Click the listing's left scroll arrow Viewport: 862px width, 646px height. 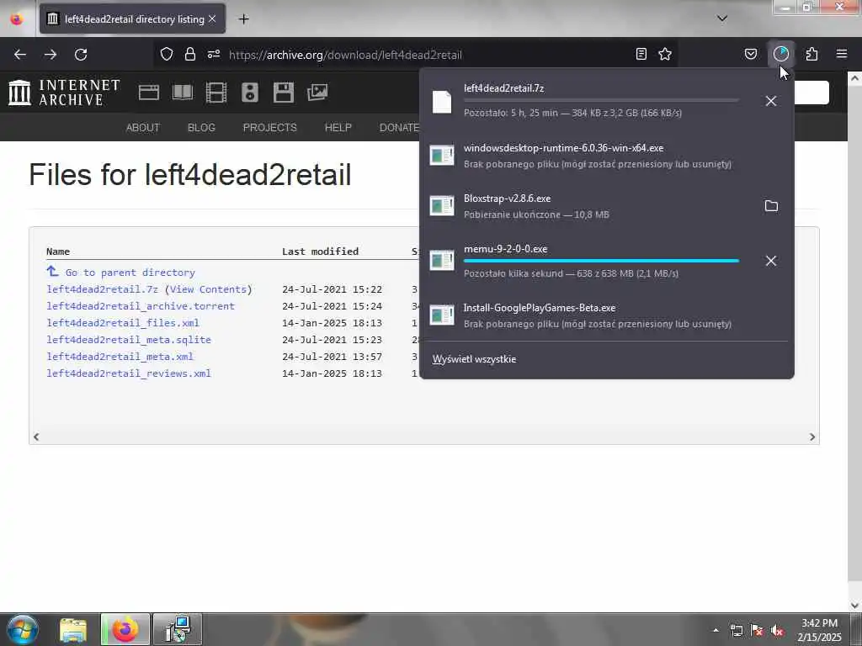(x=36, y=437)
